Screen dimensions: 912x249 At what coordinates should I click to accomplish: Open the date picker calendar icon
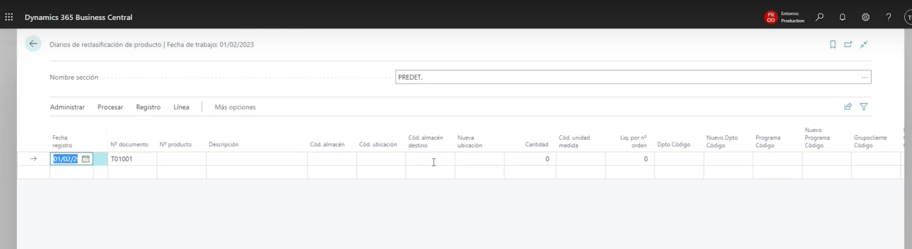point(86,159)
